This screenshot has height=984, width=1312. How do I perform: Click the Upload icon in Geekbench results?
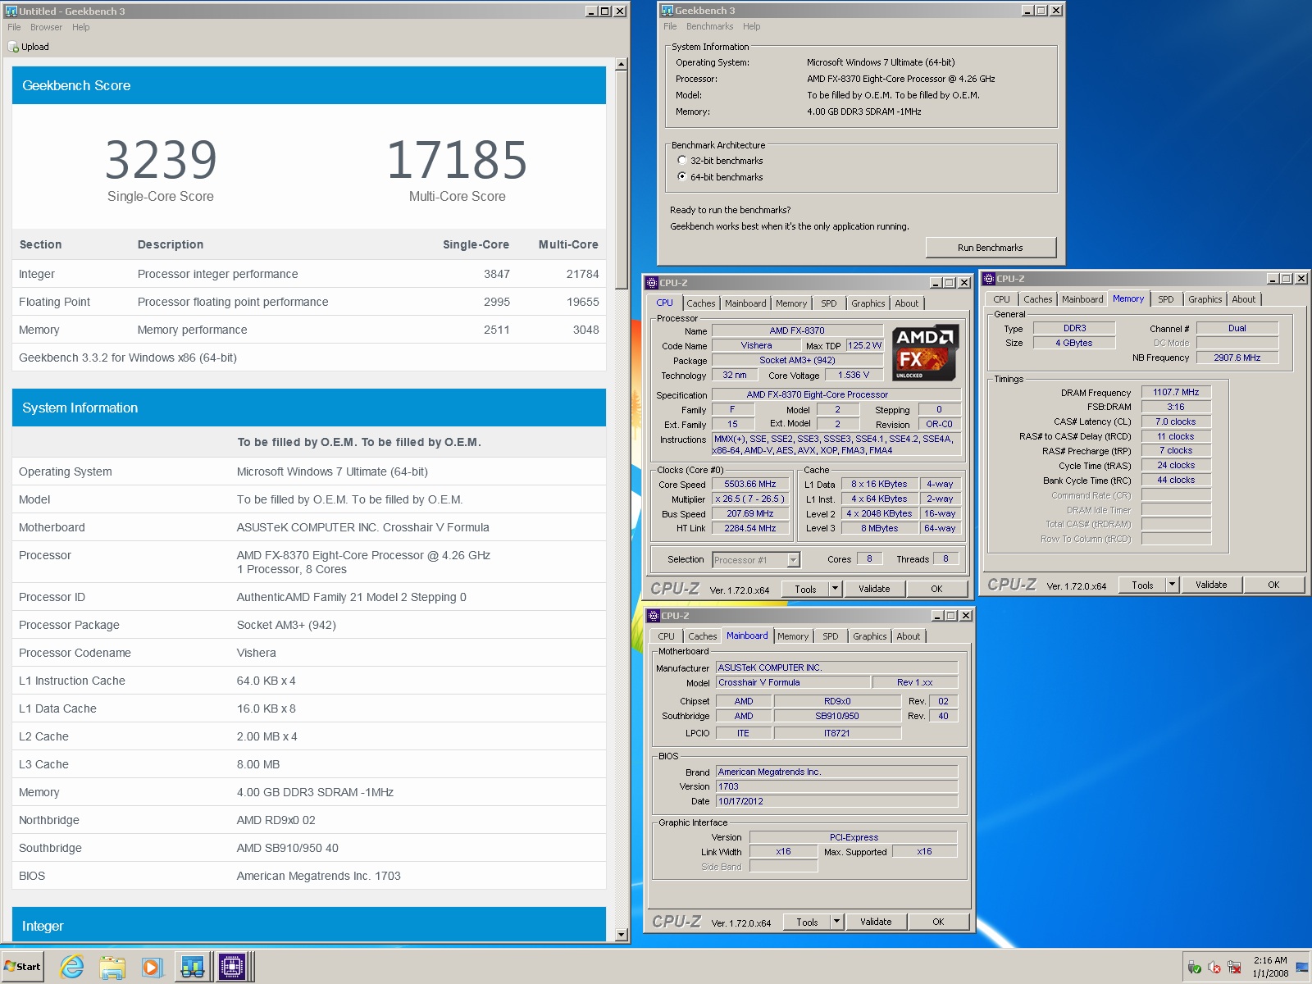pyautogui.click(x=13, y=47)
